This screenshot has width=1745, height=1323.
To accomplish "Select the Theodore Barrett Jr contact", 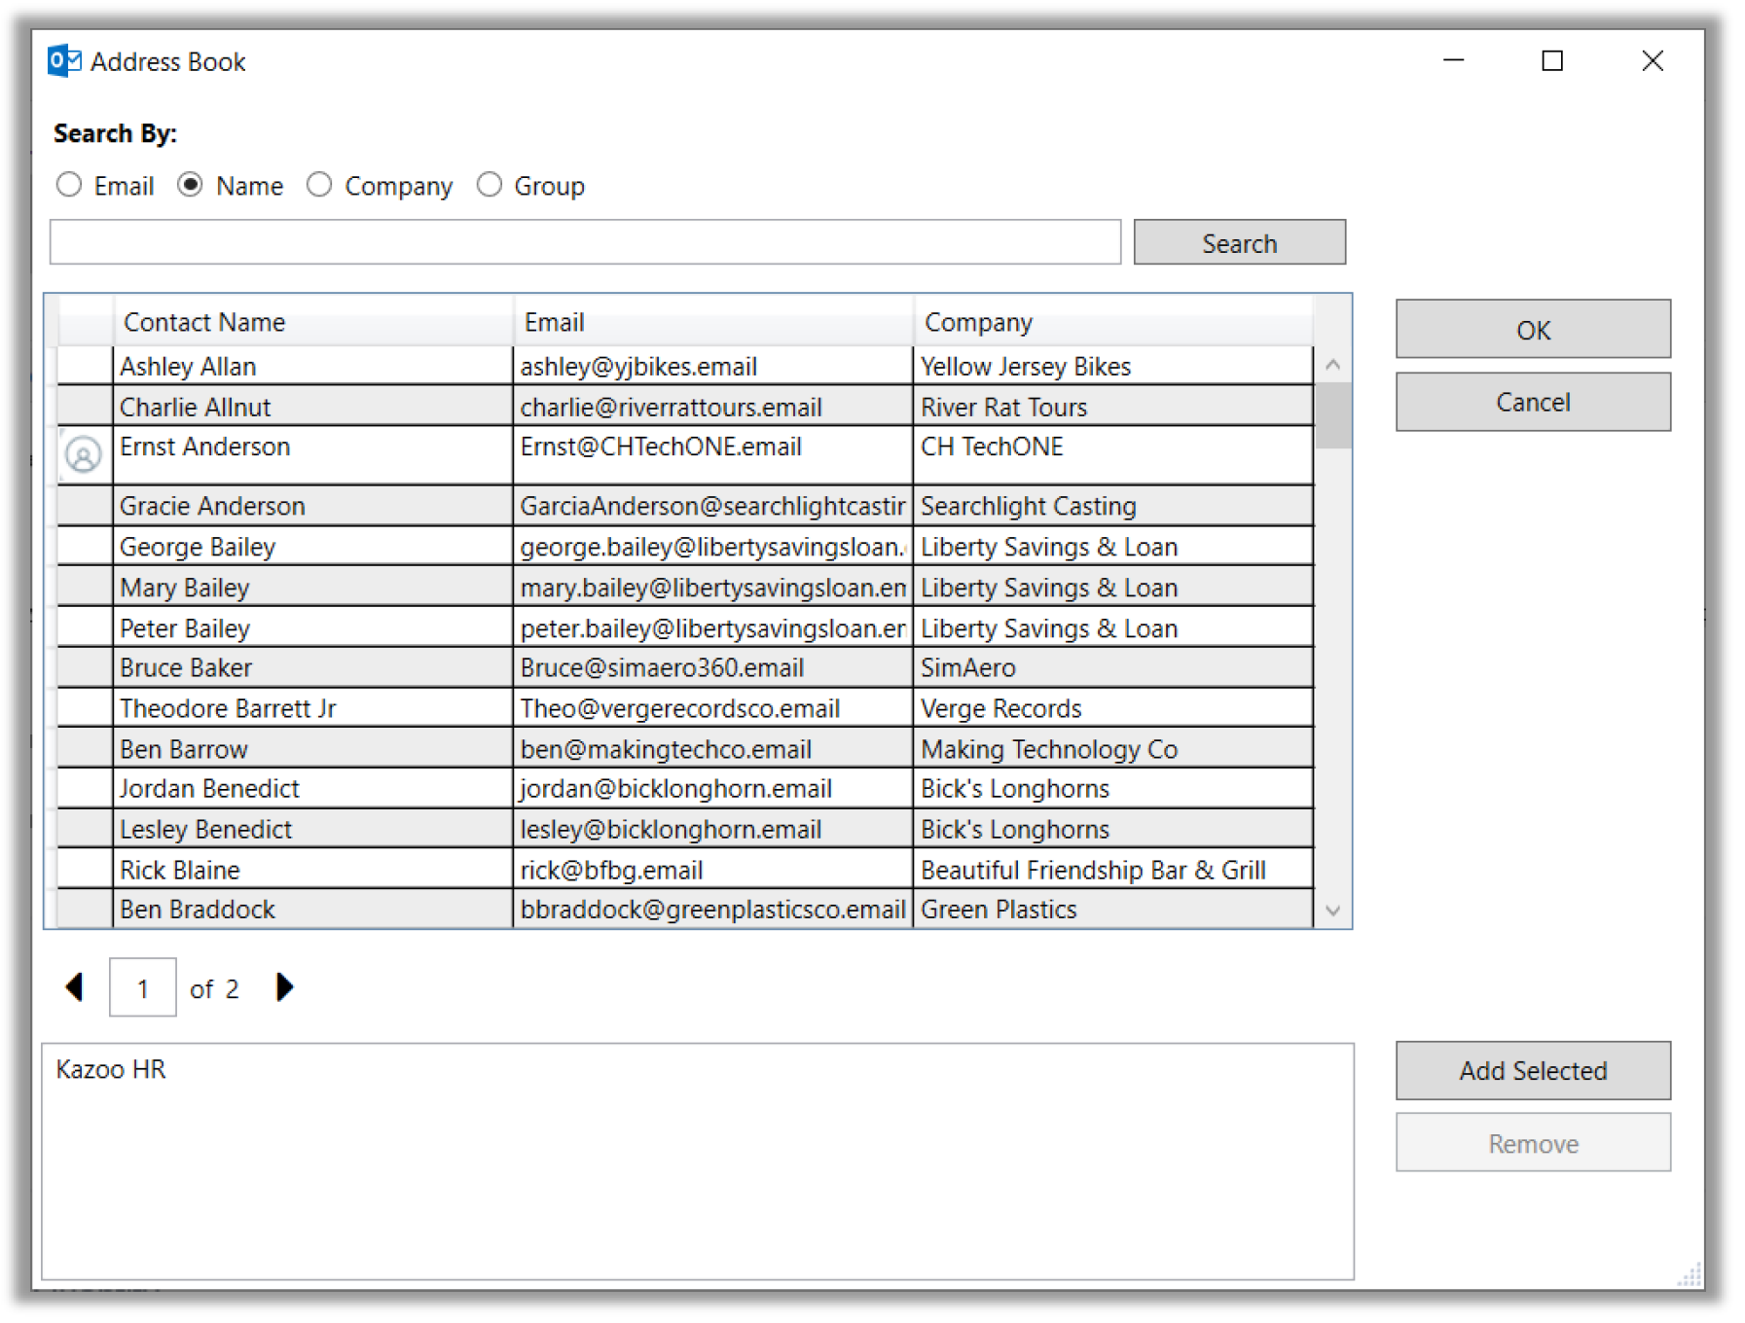I will coord(312,708).
